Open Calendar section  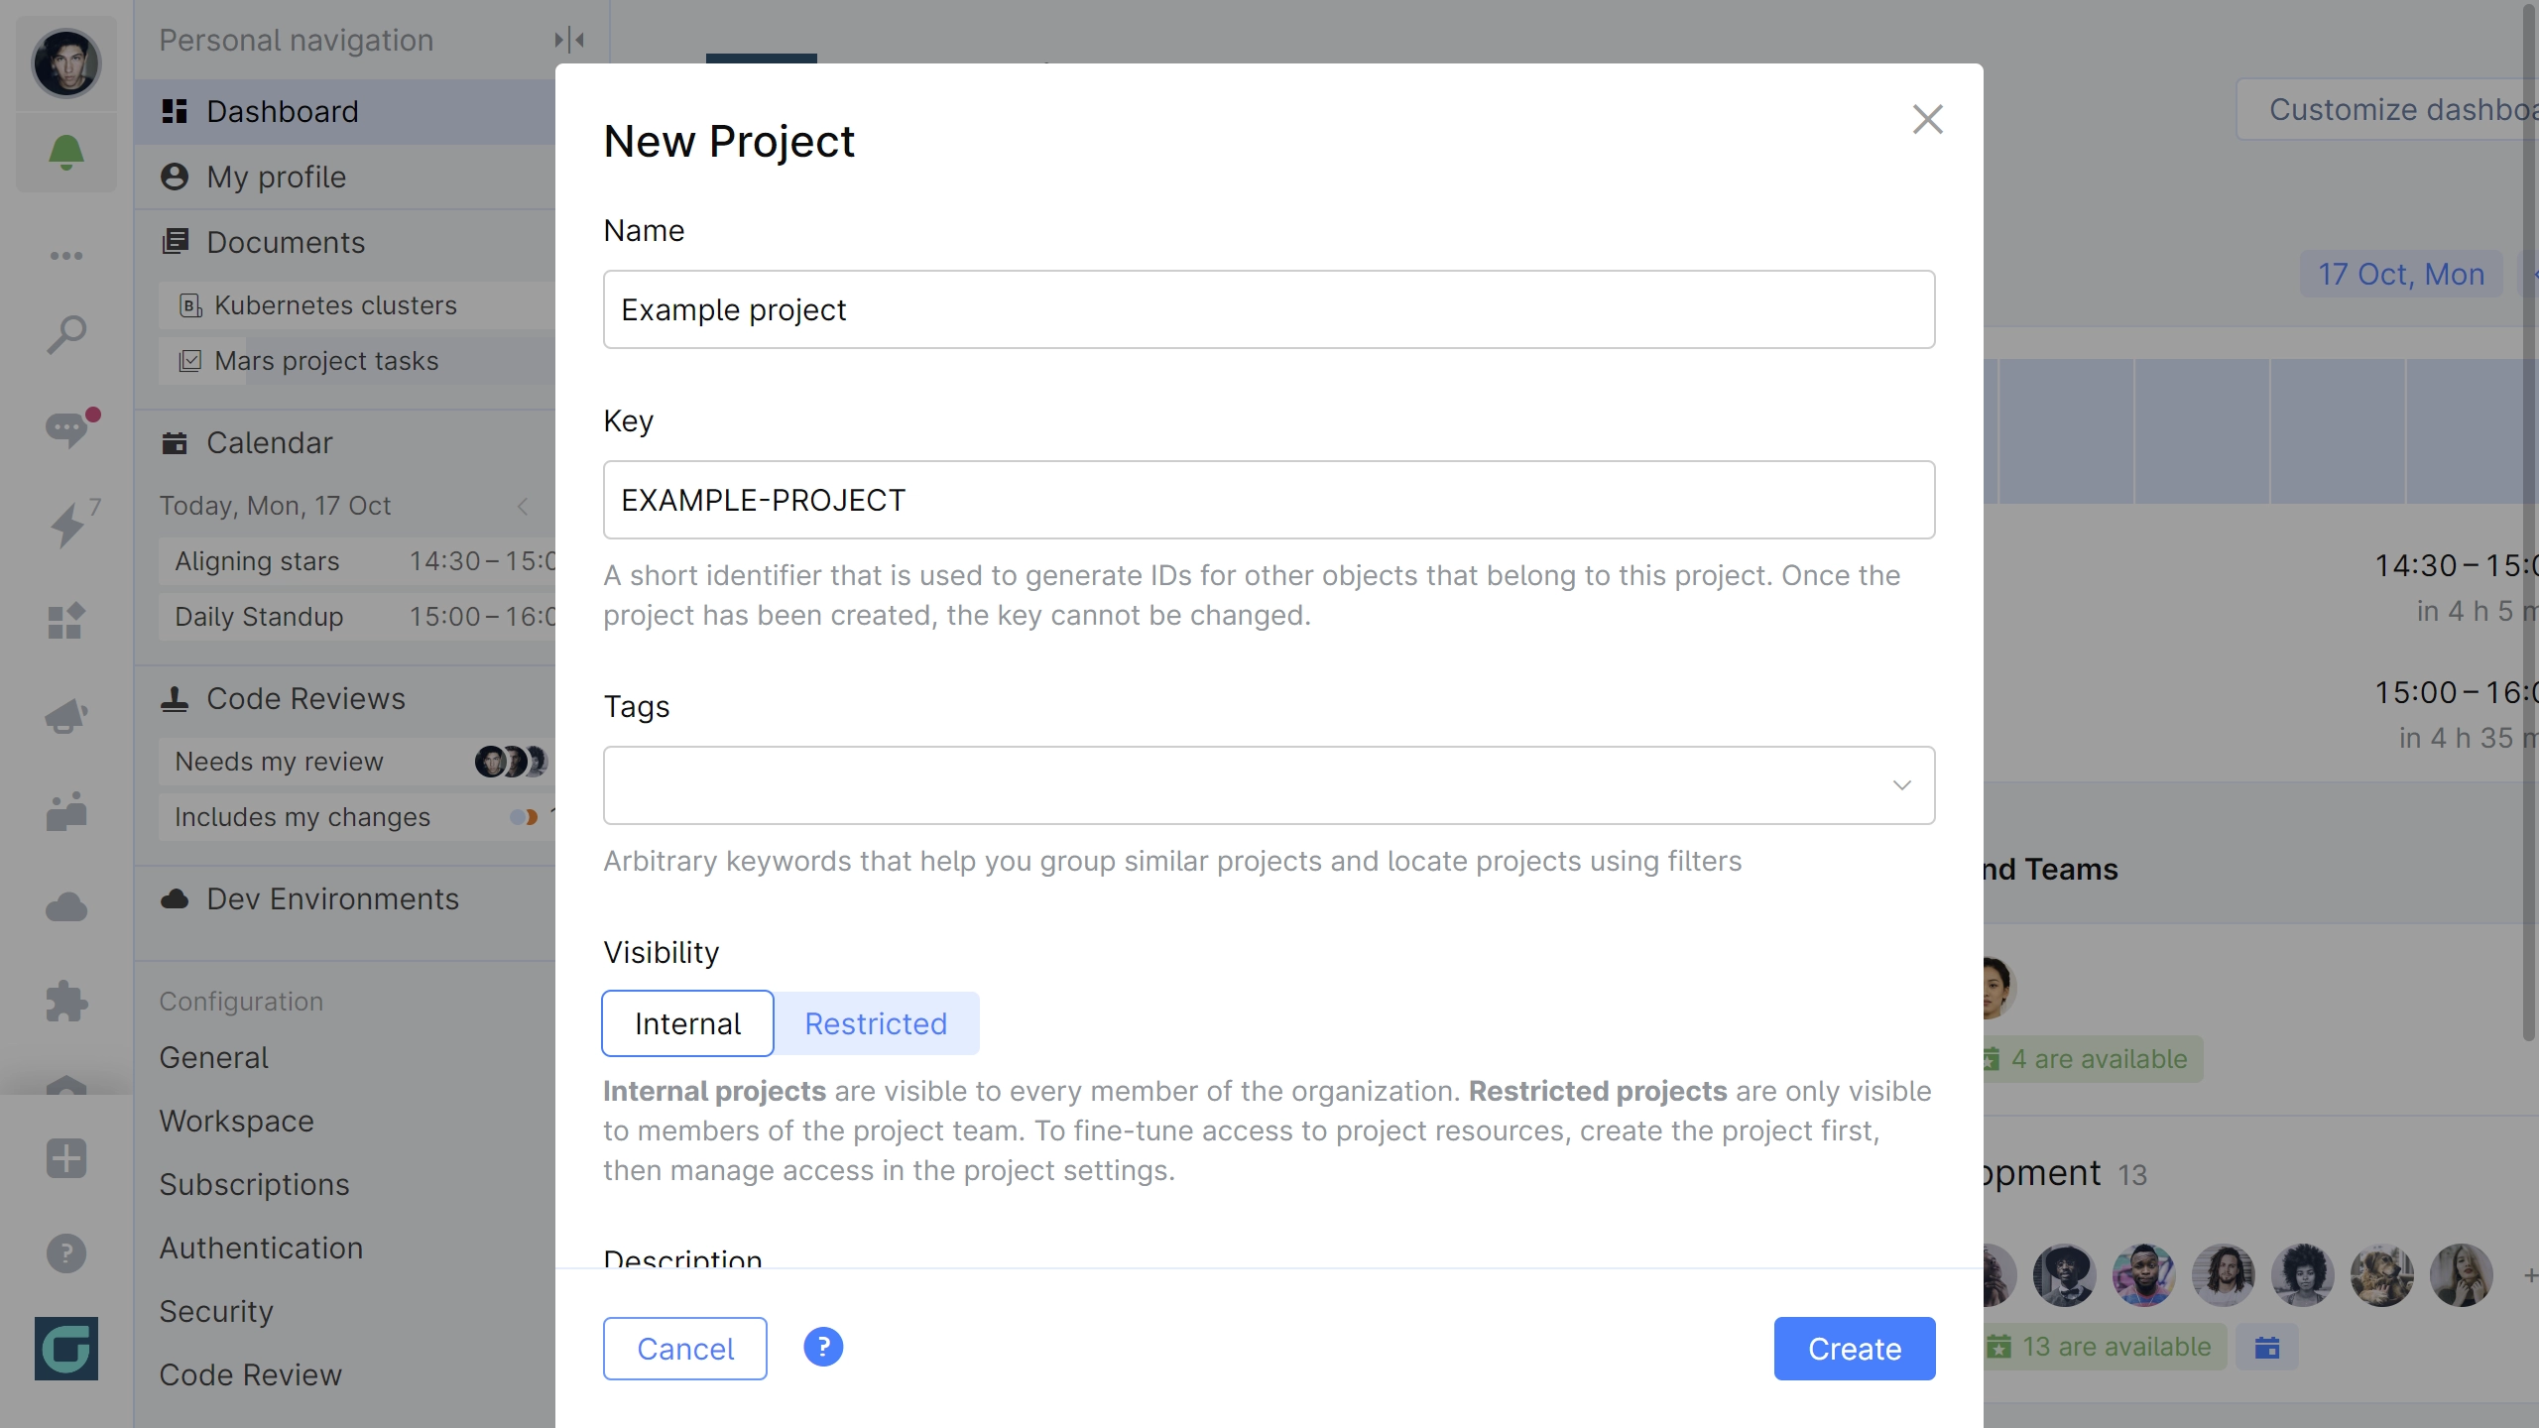(269, 443)
